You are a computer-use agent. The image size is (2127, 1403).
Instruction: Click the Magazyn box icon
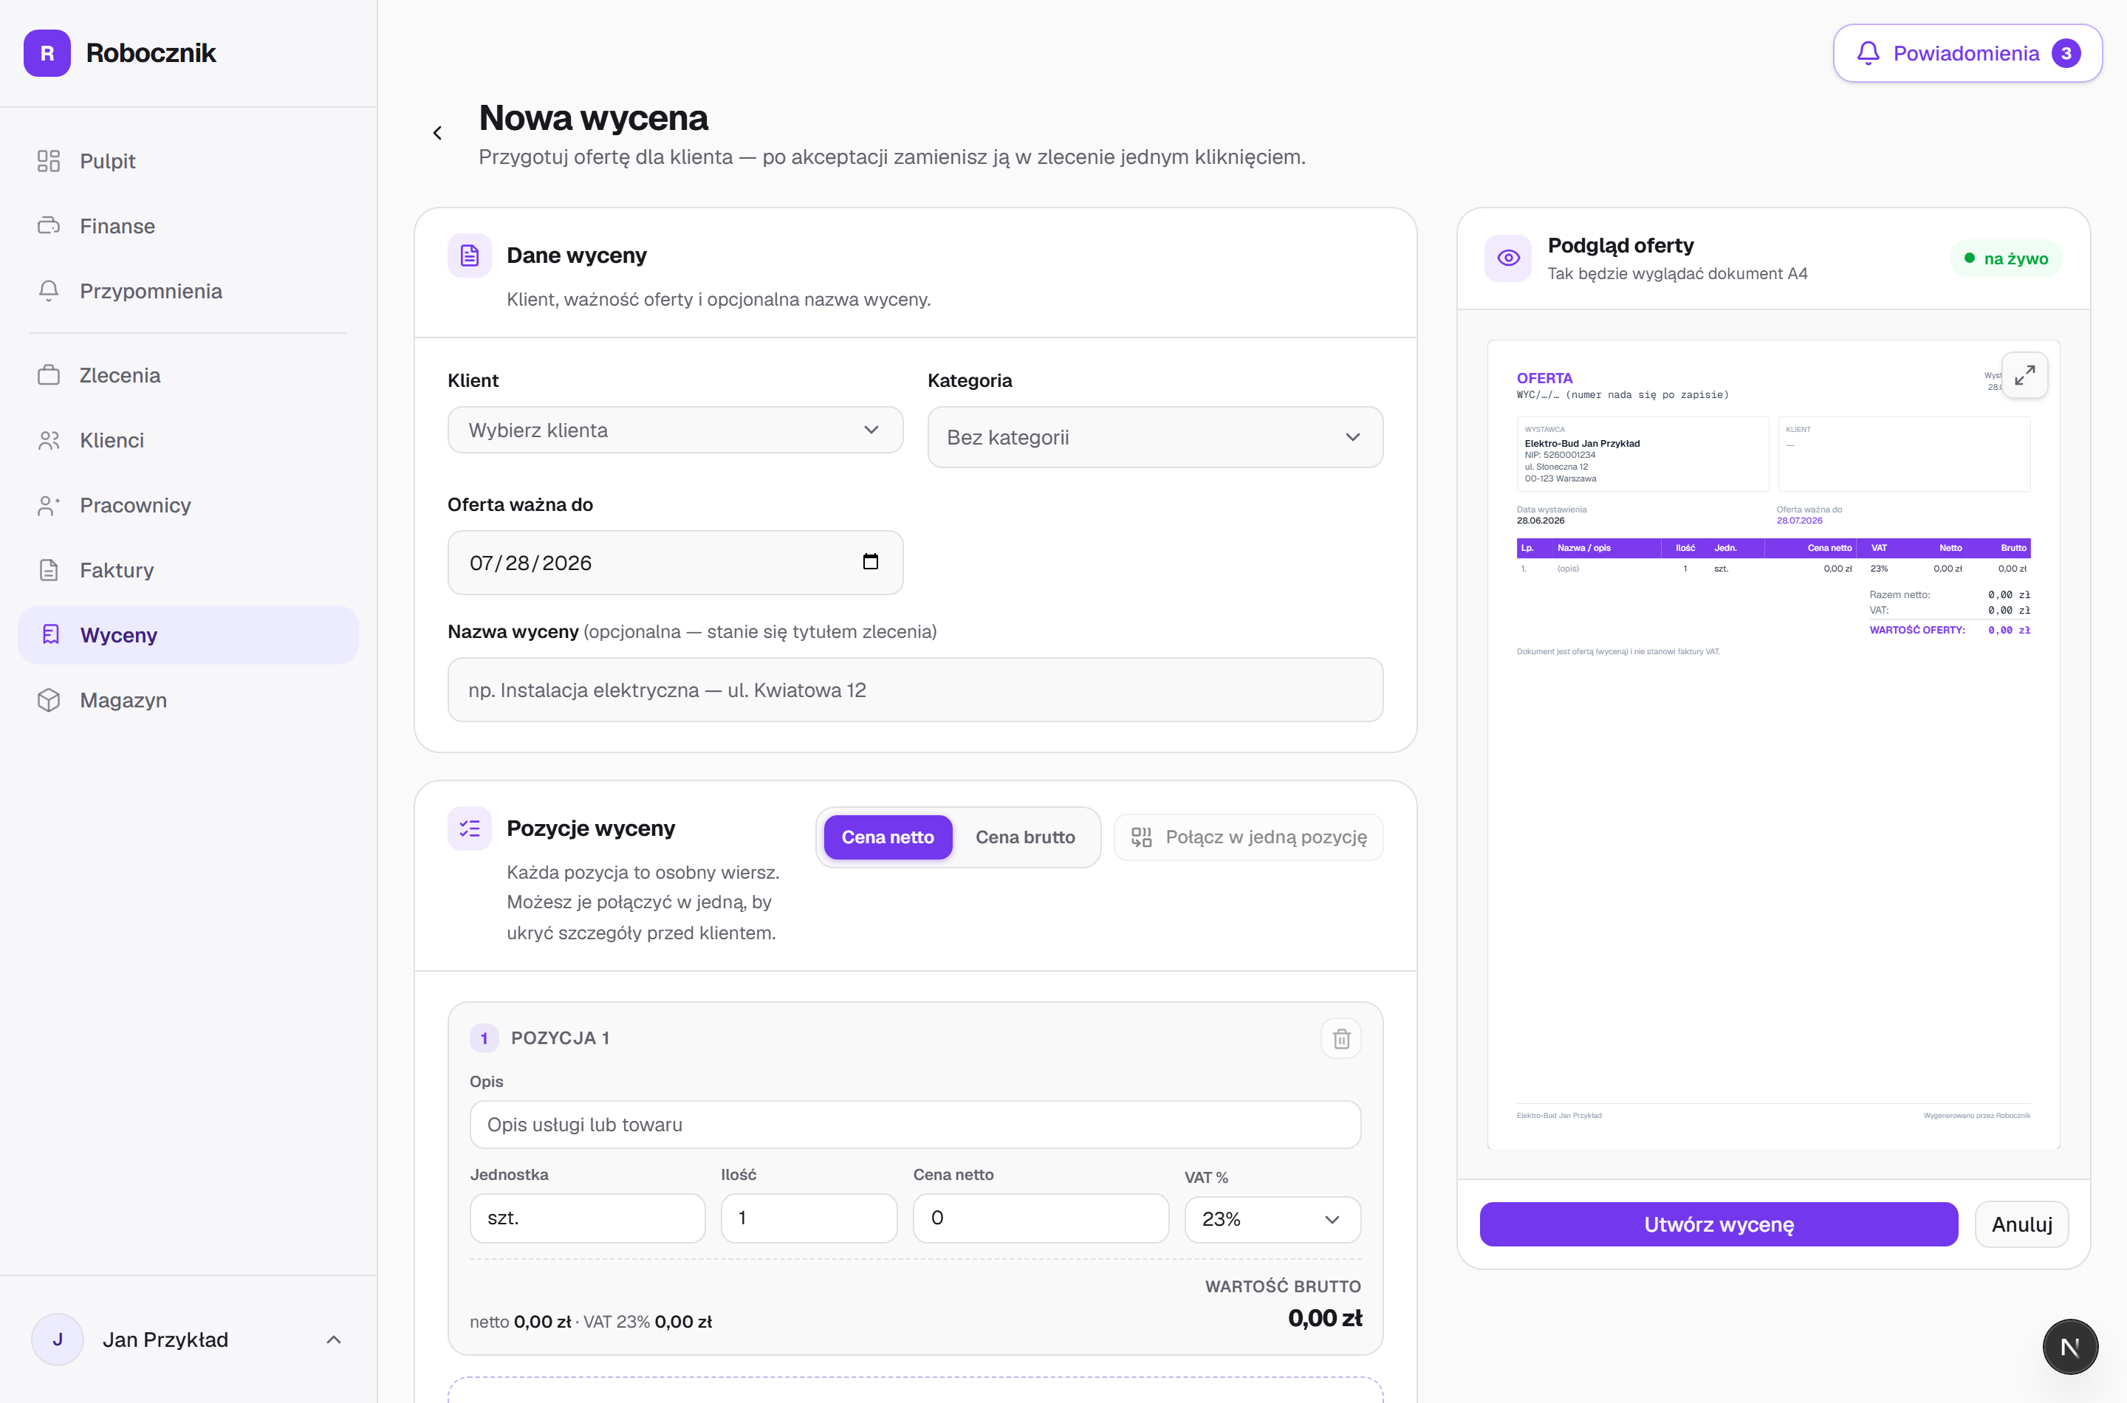pos(48,700)
